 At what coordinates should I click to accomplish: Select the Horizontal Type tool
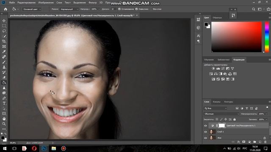pyautogui.click(x=4, y=103)
